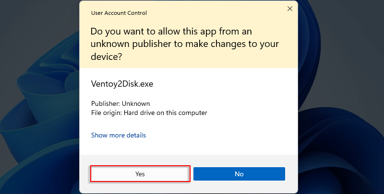Deny the app changes with No
Screen dimensions: 384x194
point(239,174)
